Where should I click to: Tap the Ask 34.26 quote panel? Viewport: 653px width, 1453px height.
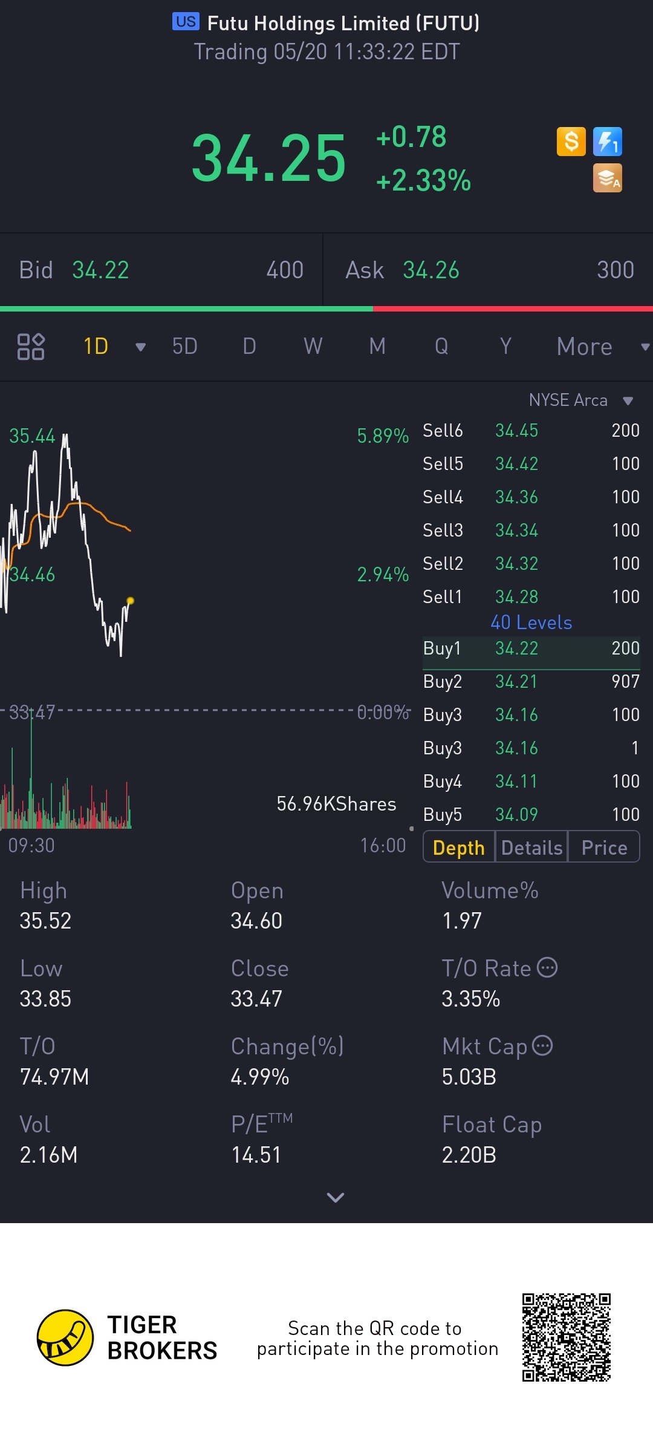pyautogui.click(x=489, y=270)
